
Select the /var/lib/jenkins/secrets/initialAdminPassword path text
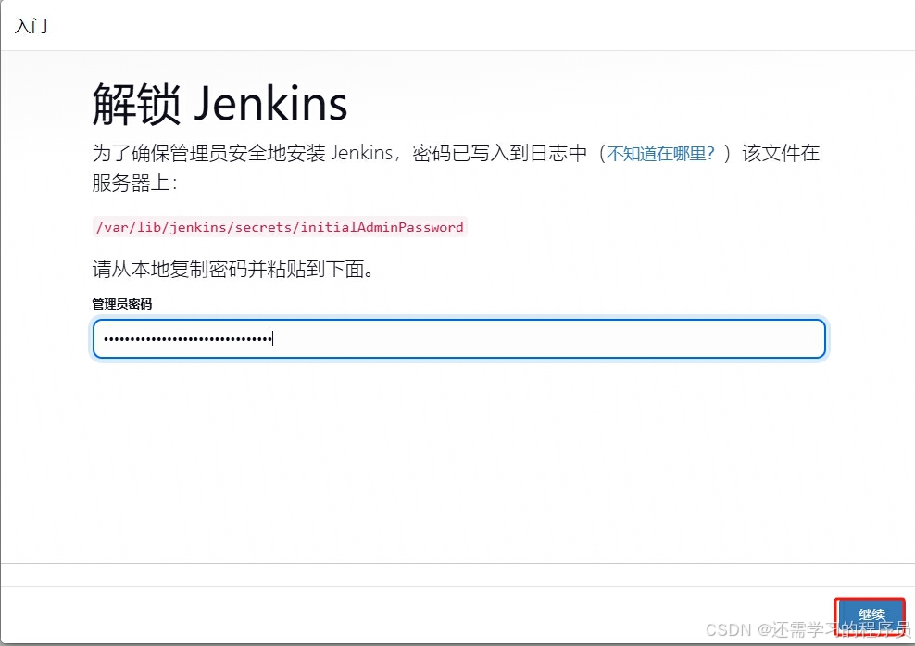pos(280,227)
